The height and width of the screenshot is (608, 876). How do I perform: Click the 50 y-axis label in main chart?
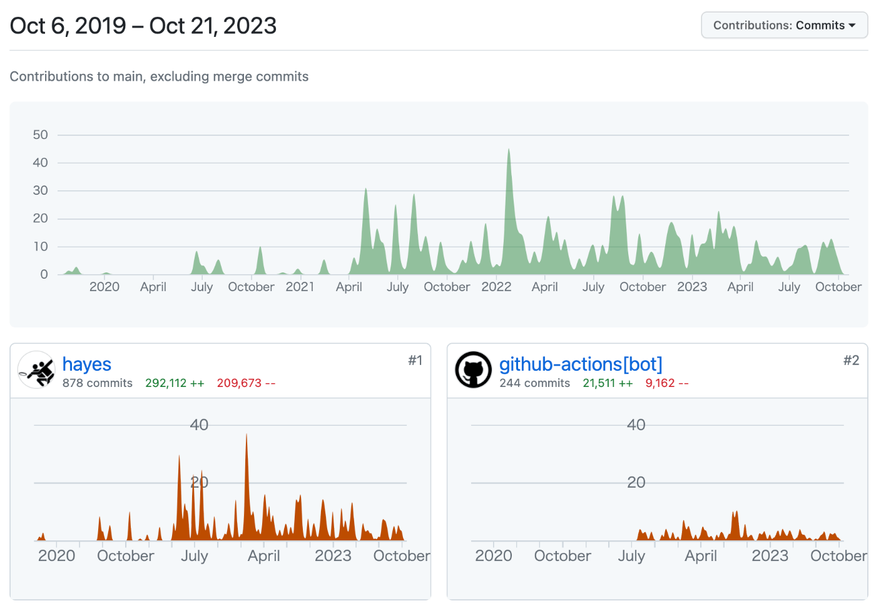(x=40, y=135)
